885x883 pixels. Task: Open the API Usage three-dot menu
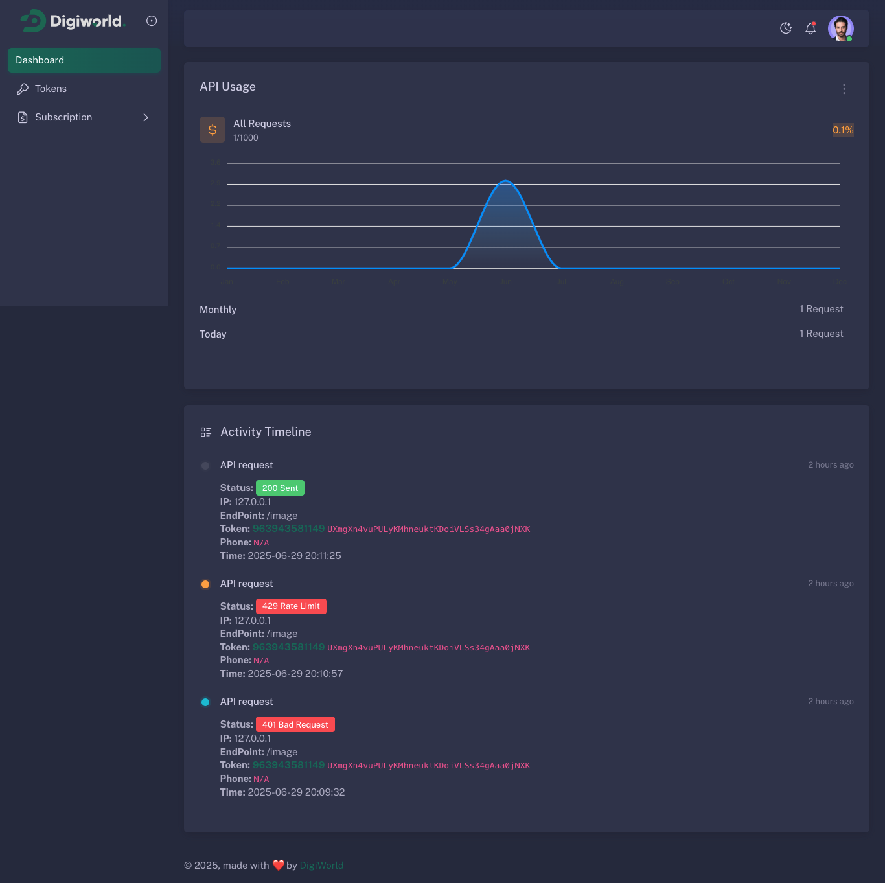pos(844,89)
